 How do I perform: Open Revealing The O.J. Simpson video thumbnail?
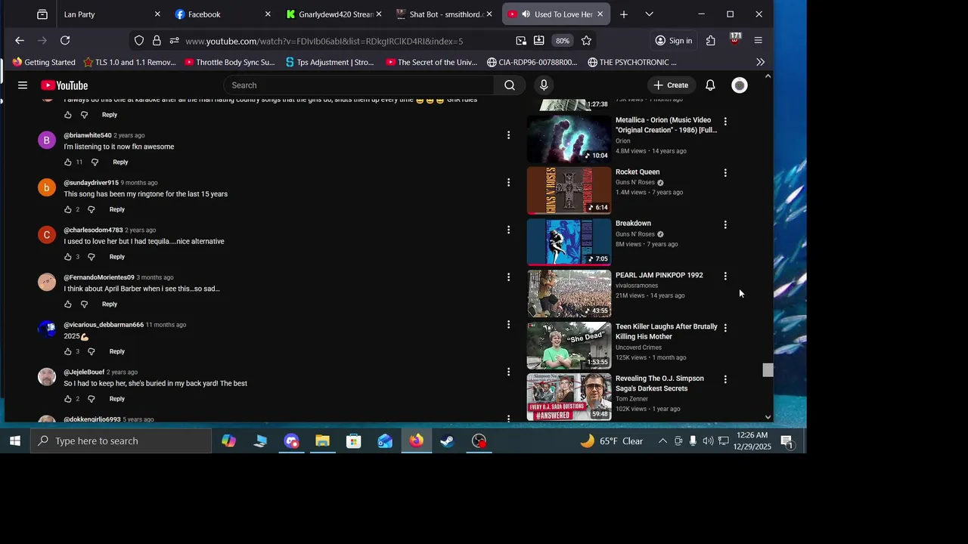pos(569,397)
